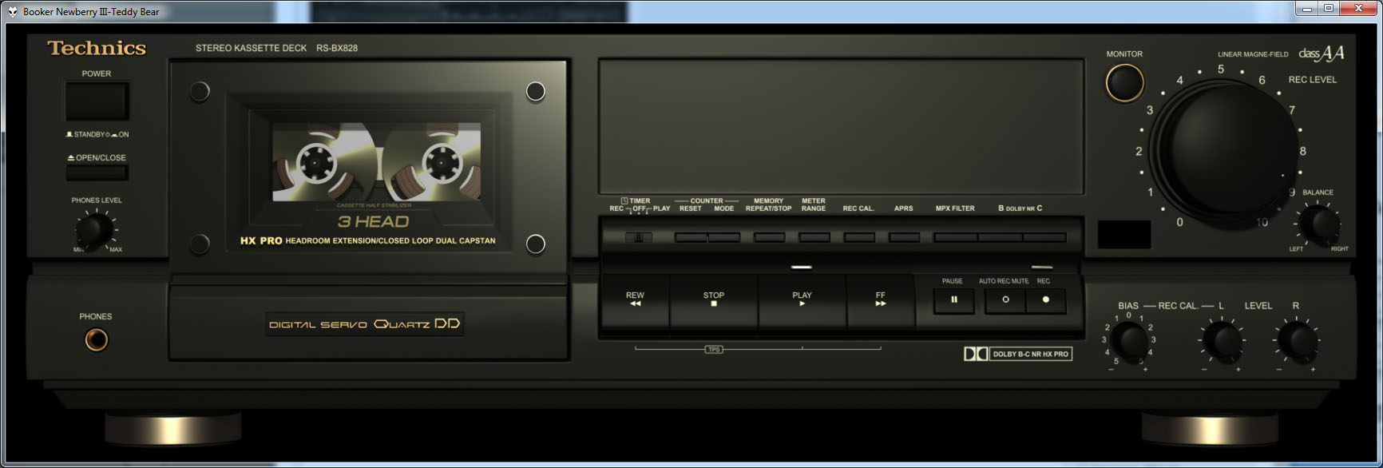Click the REC CAL. R level knob
Viewport: 1383px width, 468px height.
point(1297,341)
